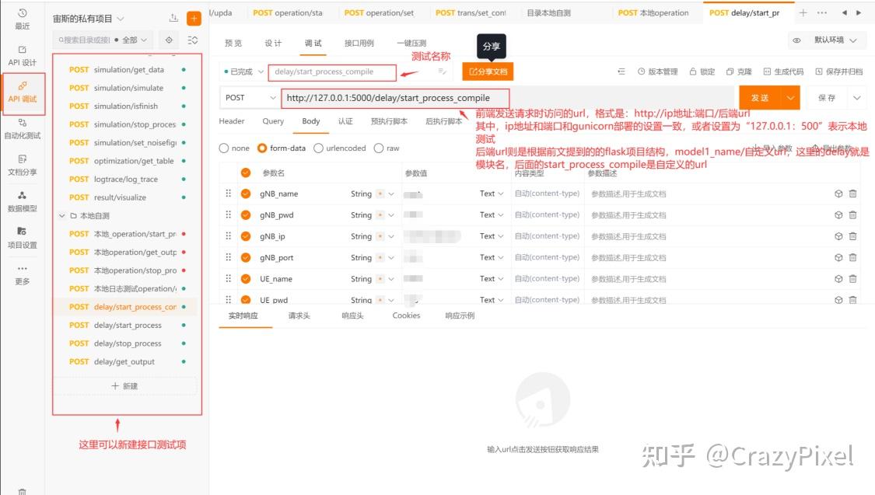Click 新建 to create a new request
Screen dimensions: 875x495
[x=126, y=386]
